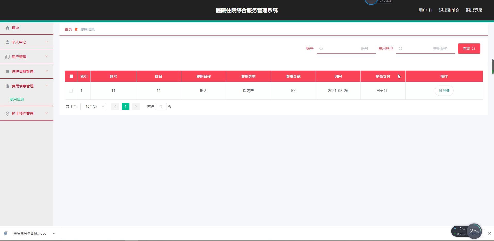The width and height of the screenshot is (494, 241).
Task: Open download item options chevron
Action: pyautogui.click(x=54, y=233)
